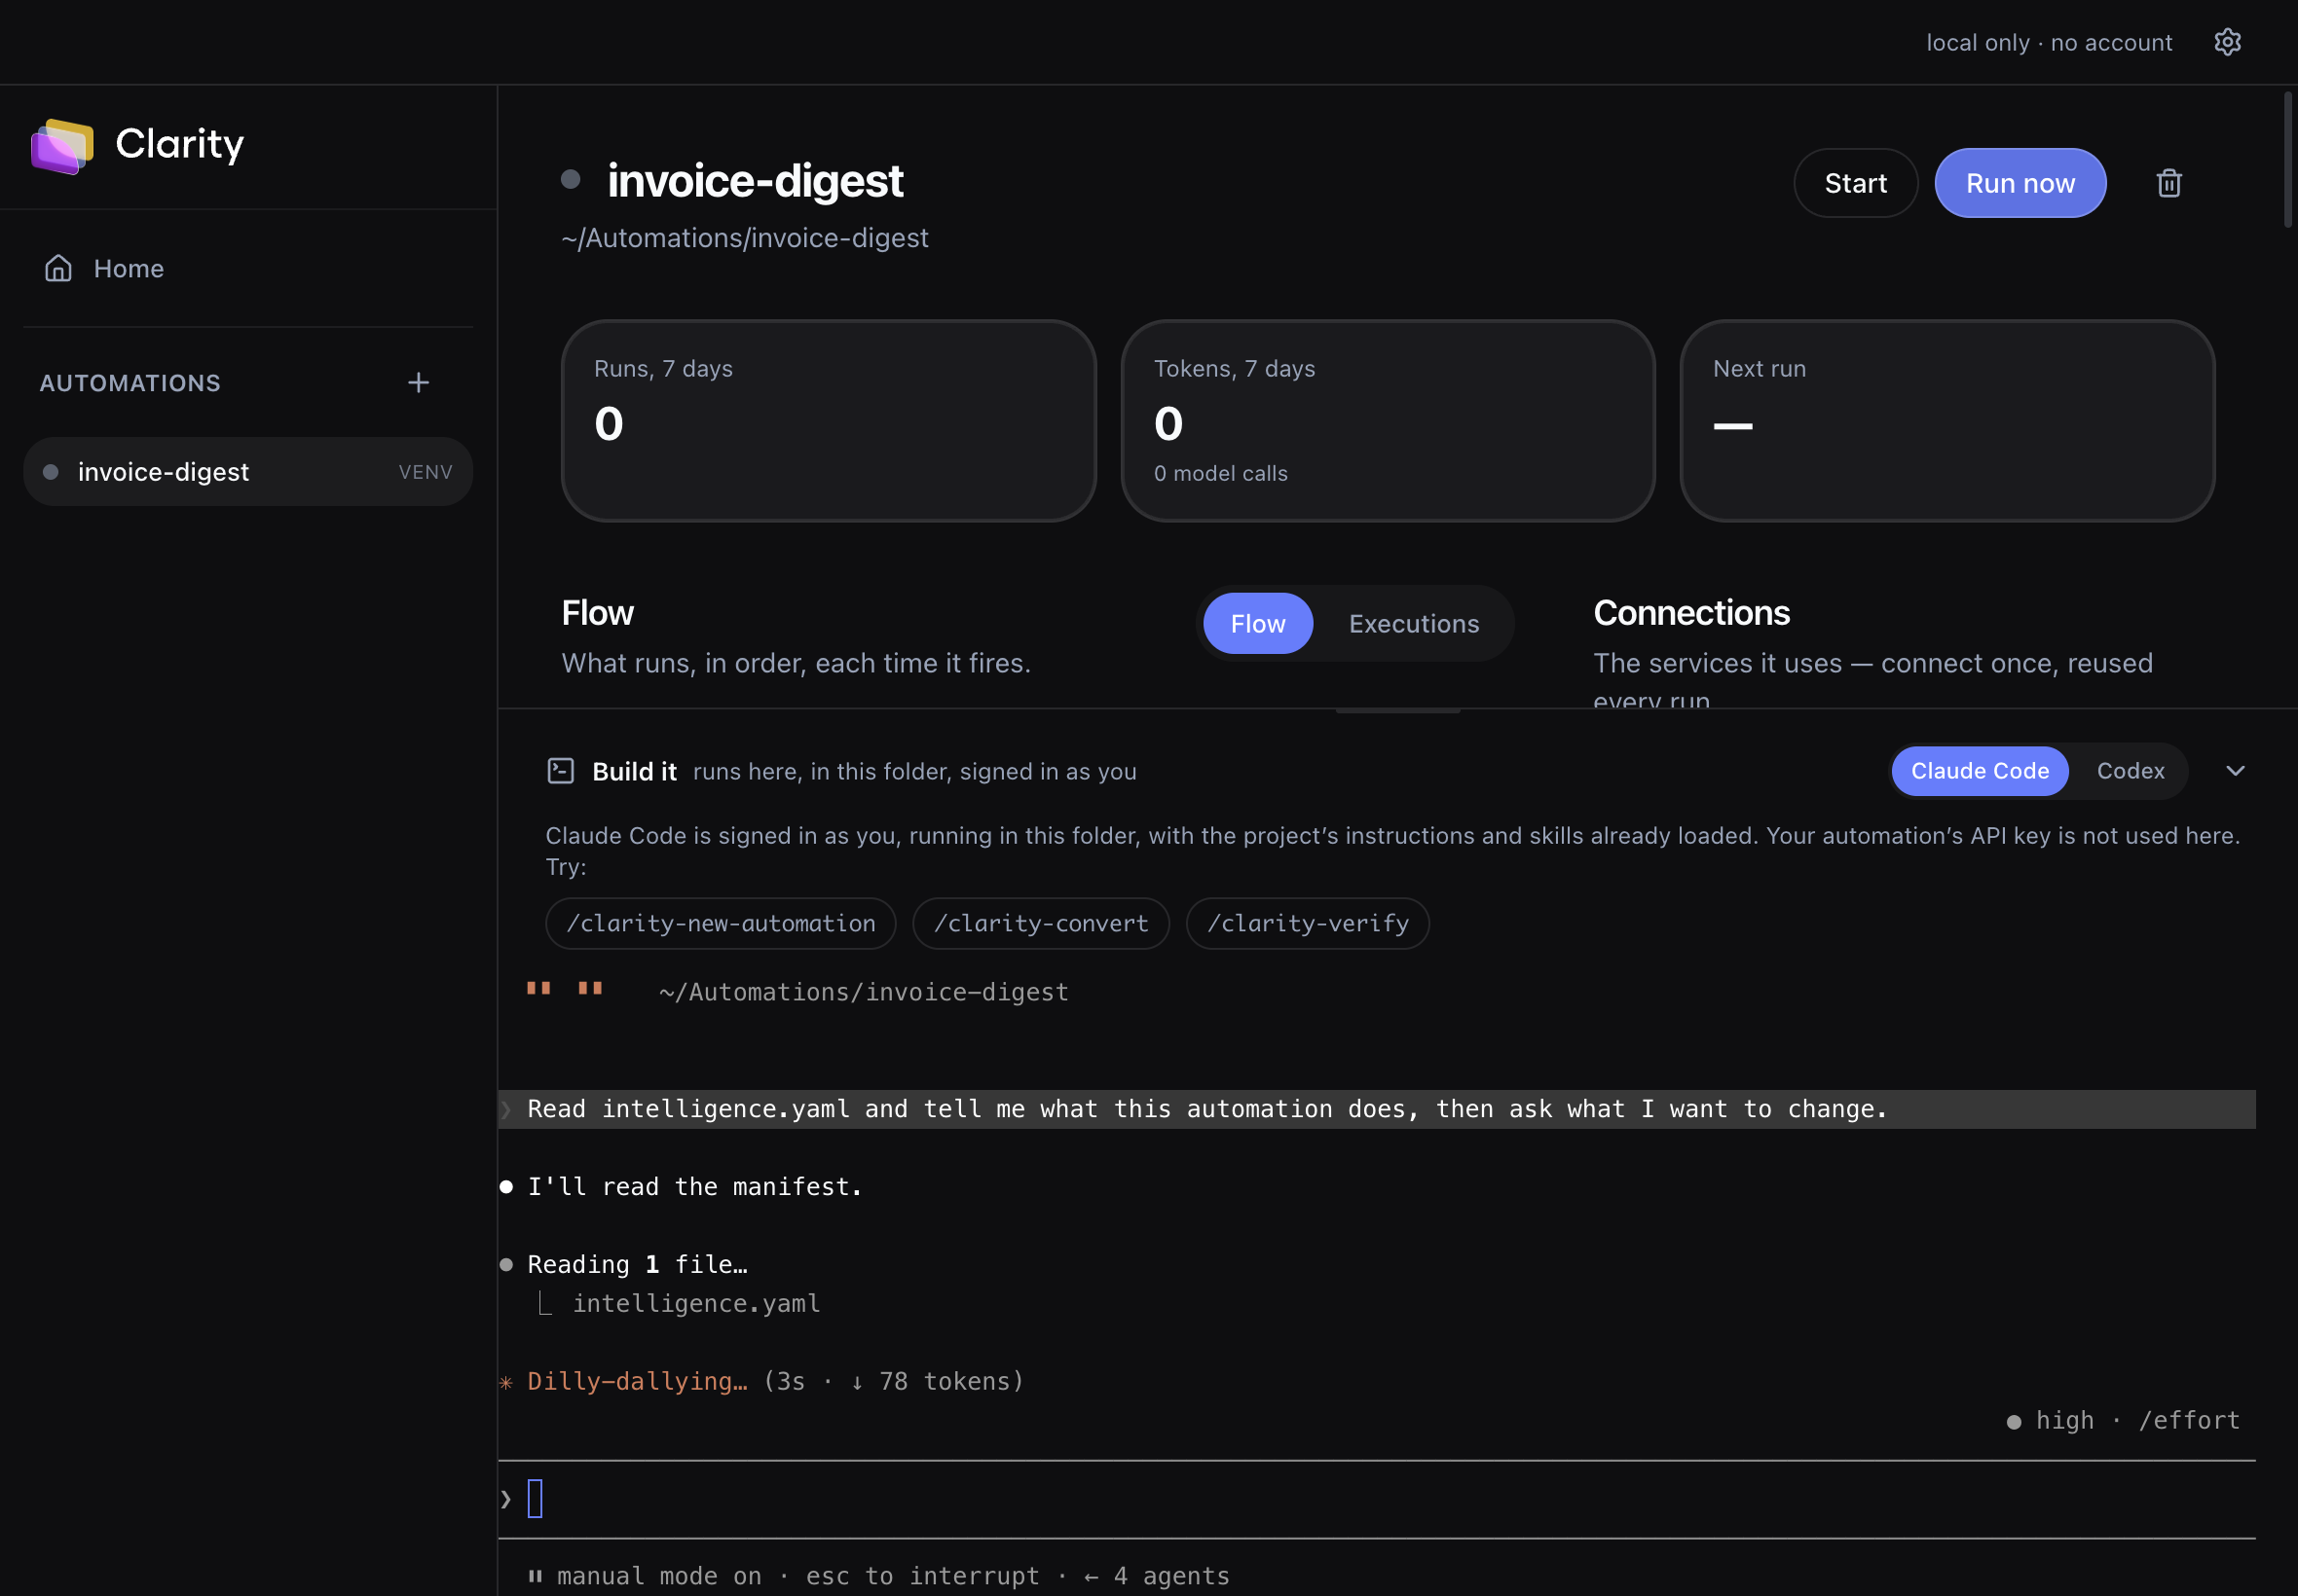Screen dimensions: 2298x1596
Task: Click intelligence.yaml in the reading list
Action: click(696, 1303)
